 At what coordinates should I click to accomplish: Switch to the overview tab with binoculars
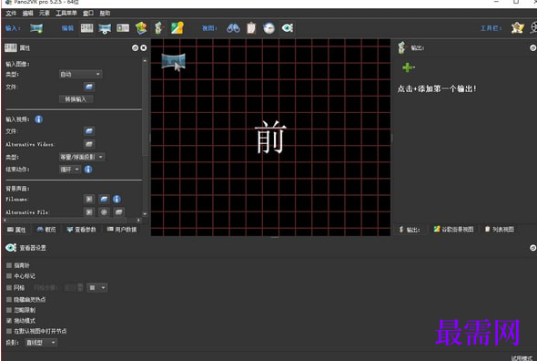[x=46, y=230]
